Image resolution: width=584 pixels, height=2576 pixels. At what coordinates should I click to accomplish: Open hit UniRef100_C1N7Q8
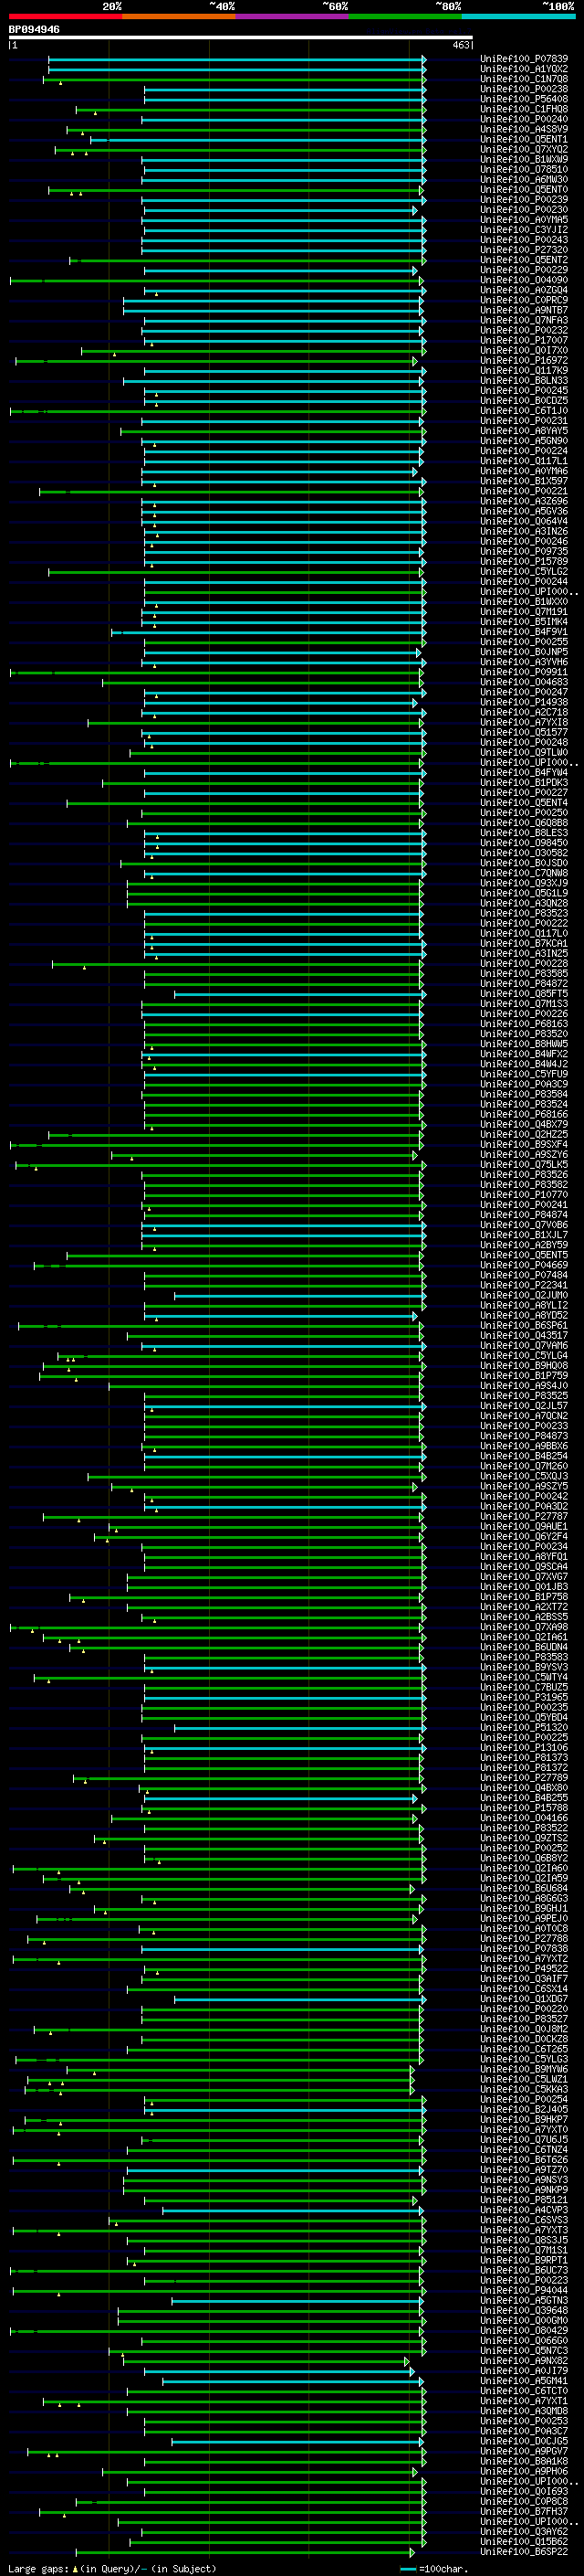pyautogui.click(x=524, y=79)
